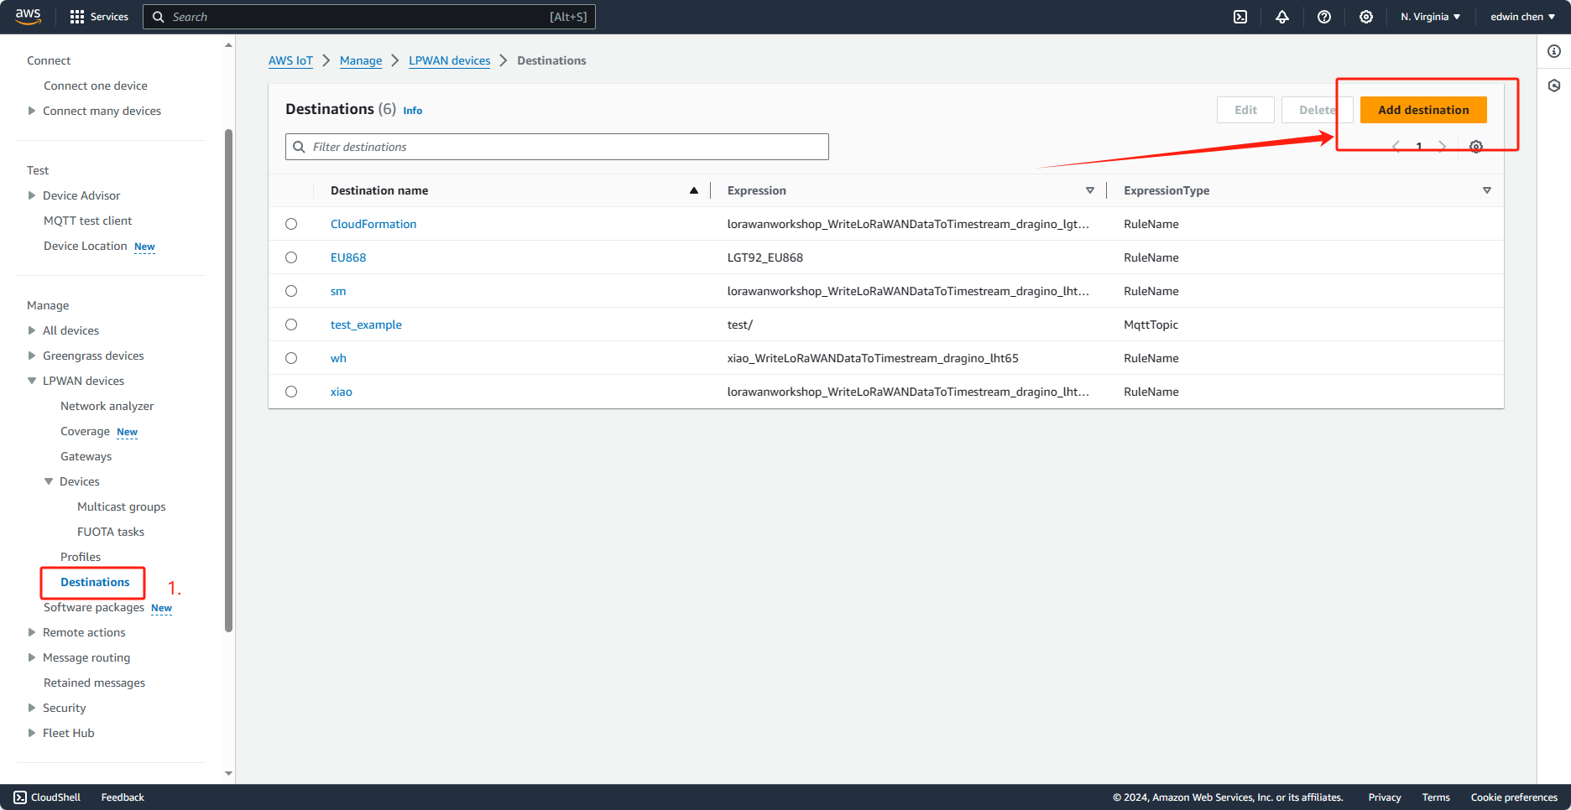The height and width of the screenshot is (810, 1571).
Task: Click the search magnifier in the Filter destinations box
Action: pyautogui.click(x=299, y=147)
